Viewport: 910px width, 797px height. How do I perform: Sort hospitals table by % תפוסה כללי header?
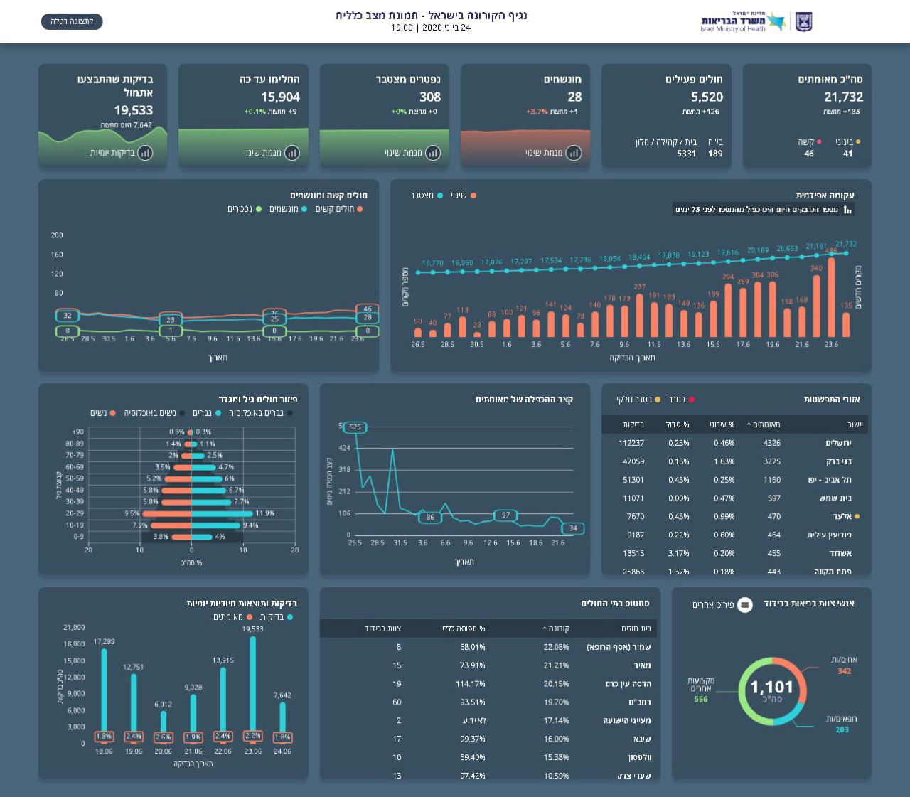tap(462, 628)
